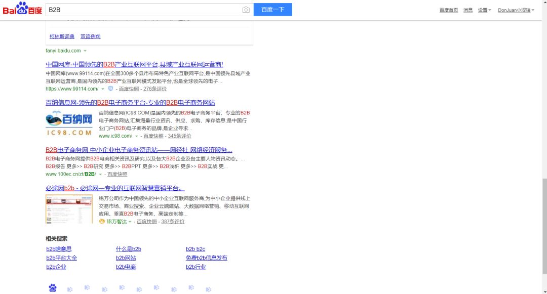Expand the arrow after www.100ec.cn/zt/B2B/

coord(100,175)
